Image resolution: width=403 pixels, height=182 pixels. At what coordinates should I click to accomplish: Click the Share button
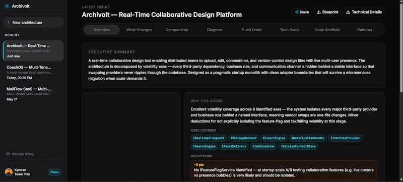302,12
